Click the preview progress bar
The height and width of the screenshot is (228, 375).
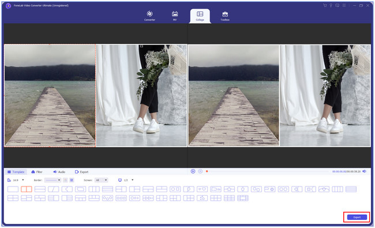click(x=268, y=171)
